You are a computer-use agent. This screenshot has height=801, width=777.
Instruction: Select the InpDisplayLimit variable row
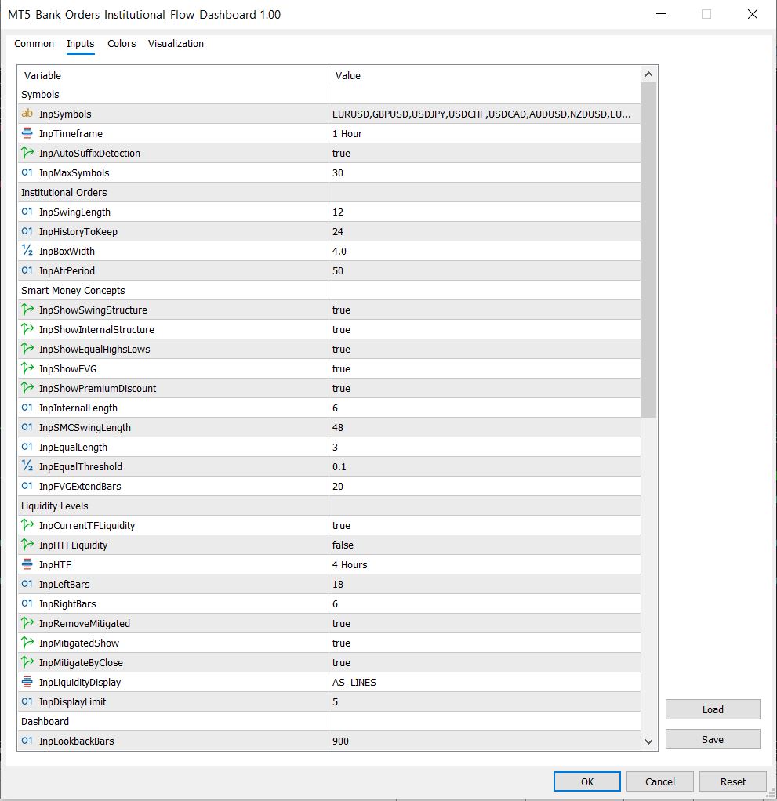(x=329, y=702)
